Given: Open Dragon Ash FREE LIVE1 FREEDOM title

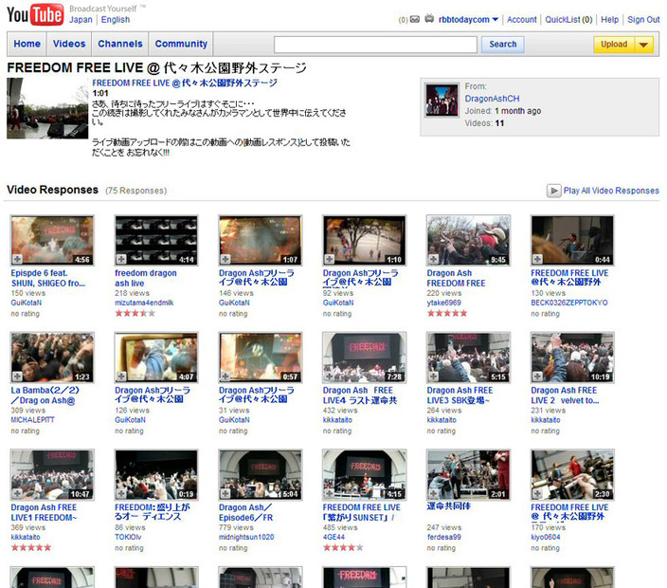Looking at the screenshot, I should pyautogui.click(x=44, y=512).
